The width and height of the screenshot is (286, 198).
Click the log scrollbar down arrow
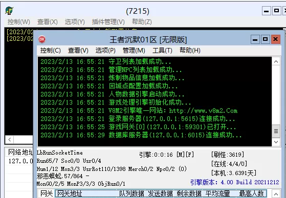pos(276,142)
